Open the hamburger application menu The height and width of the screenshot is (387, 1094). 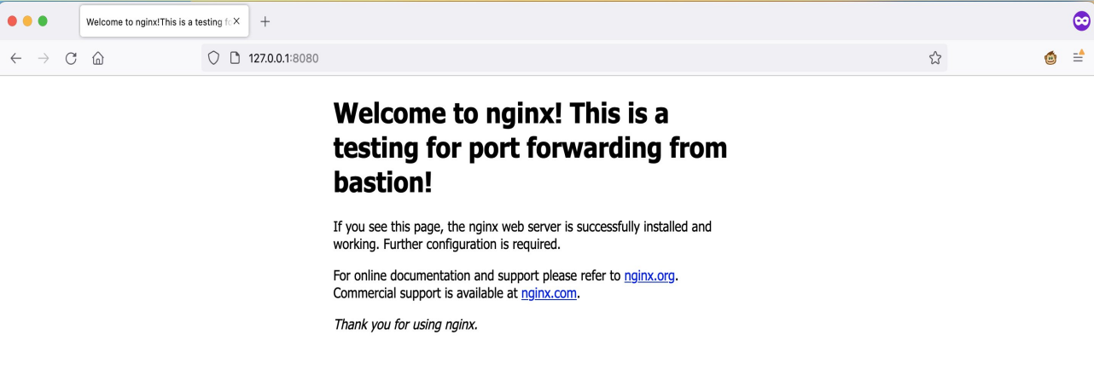(1079, 59)
